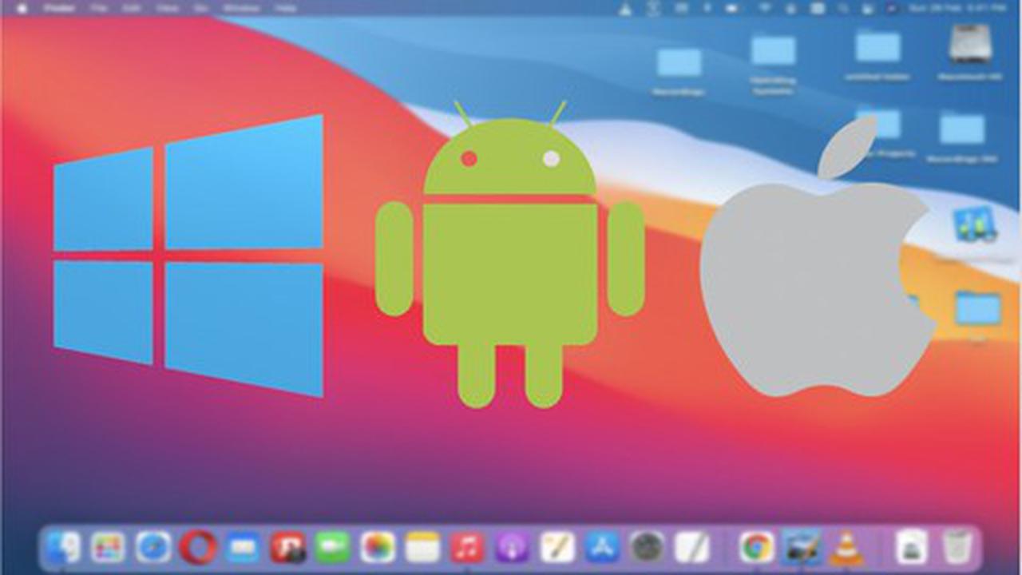Open Safari browser in the dock

pos(153,548)
